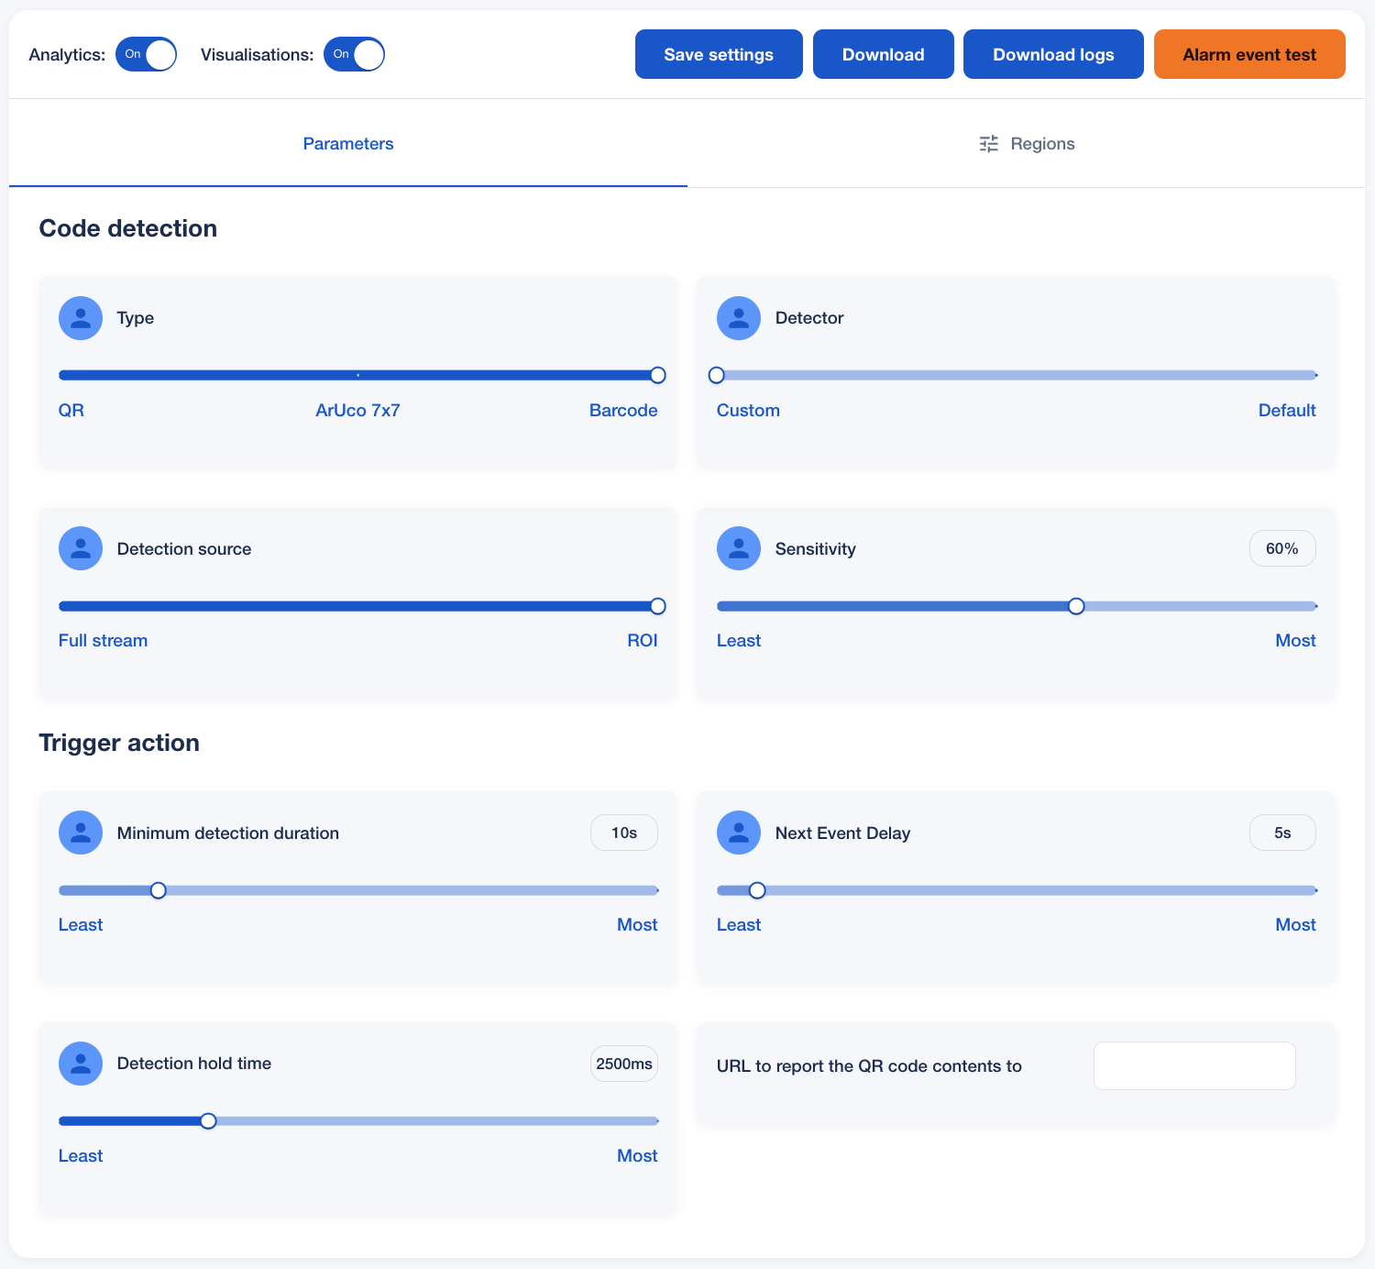Click the Next Event Delay icon
This screenshot has height=1269, width=1375.
click(x=739, y=833)
